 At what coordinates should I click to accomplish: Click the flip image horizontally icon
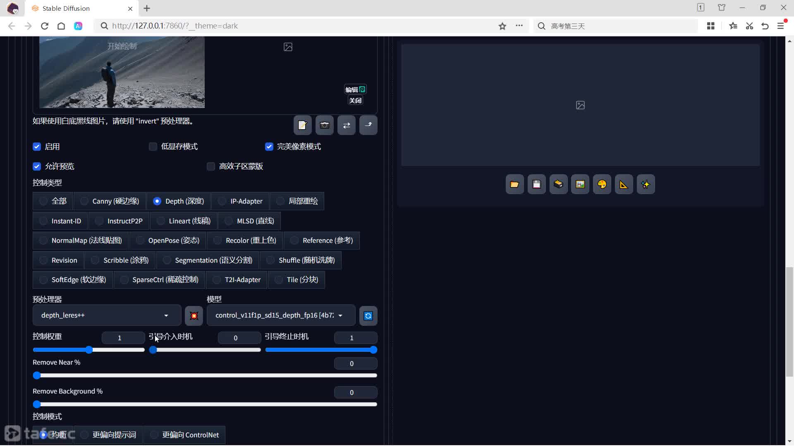click(347, 125)
